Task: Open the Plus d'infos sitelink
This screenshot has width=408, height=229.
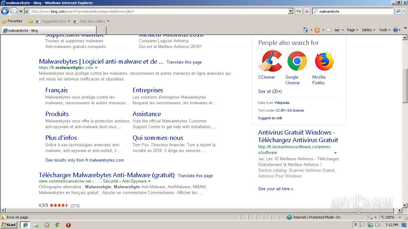Action: pyautogui.click(x=61, y=138)
